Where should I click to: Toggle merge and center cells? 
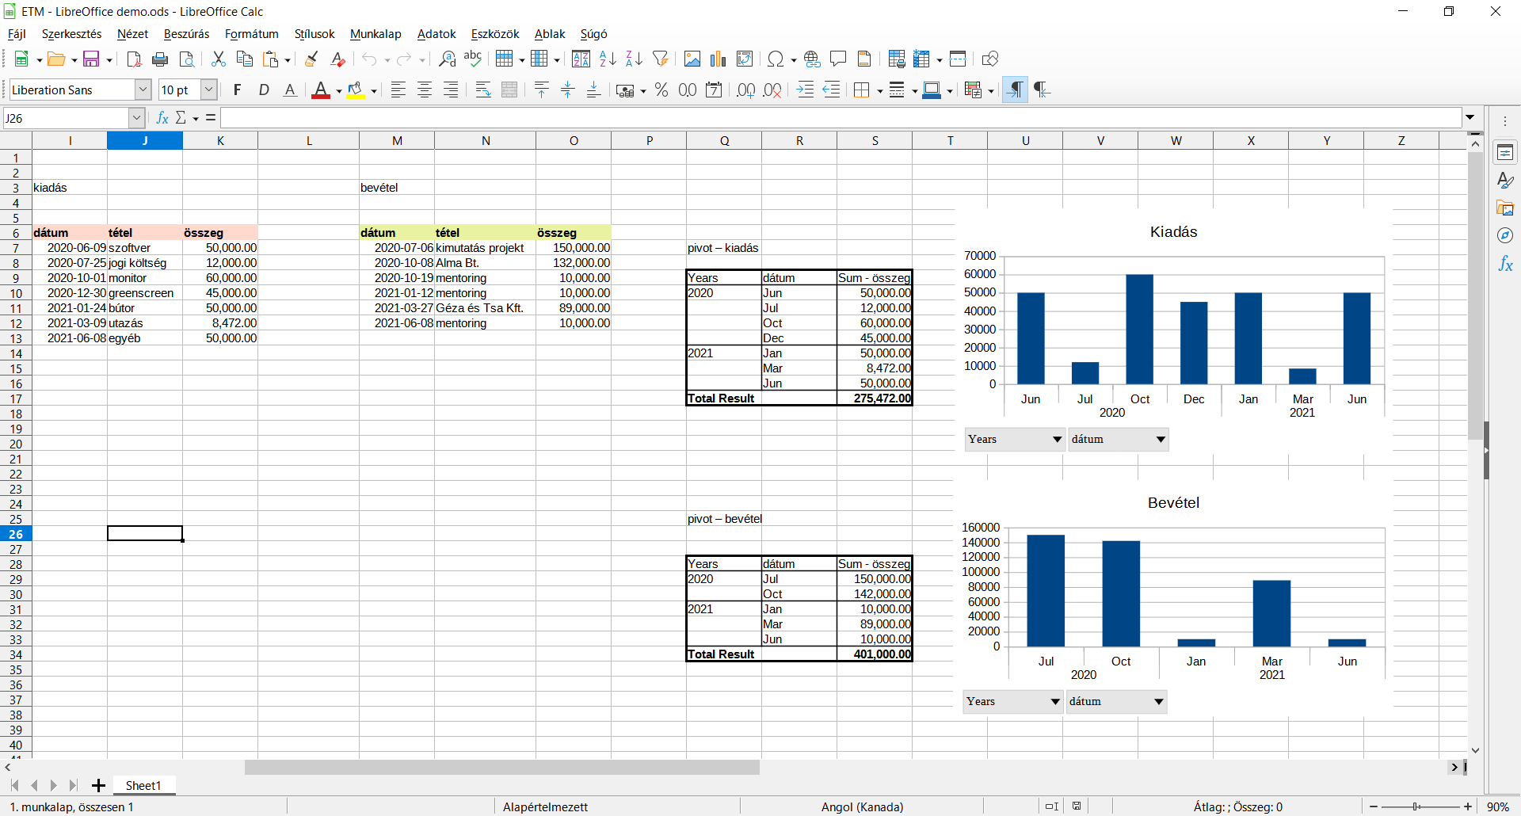pos(509,90)
